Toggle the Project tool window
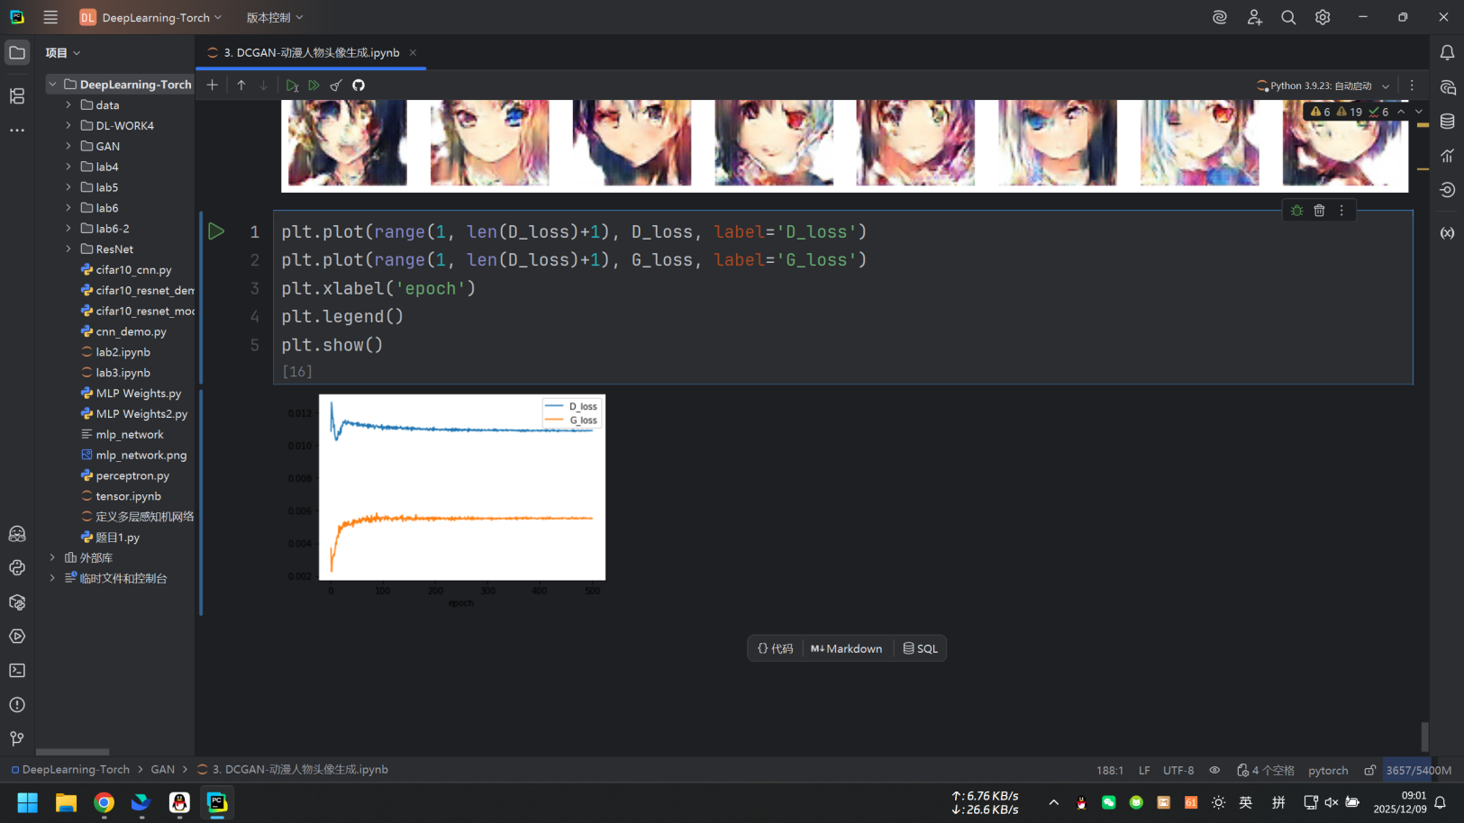The height and width of the screenshot is (823, 1464). (x=17, y=53)
